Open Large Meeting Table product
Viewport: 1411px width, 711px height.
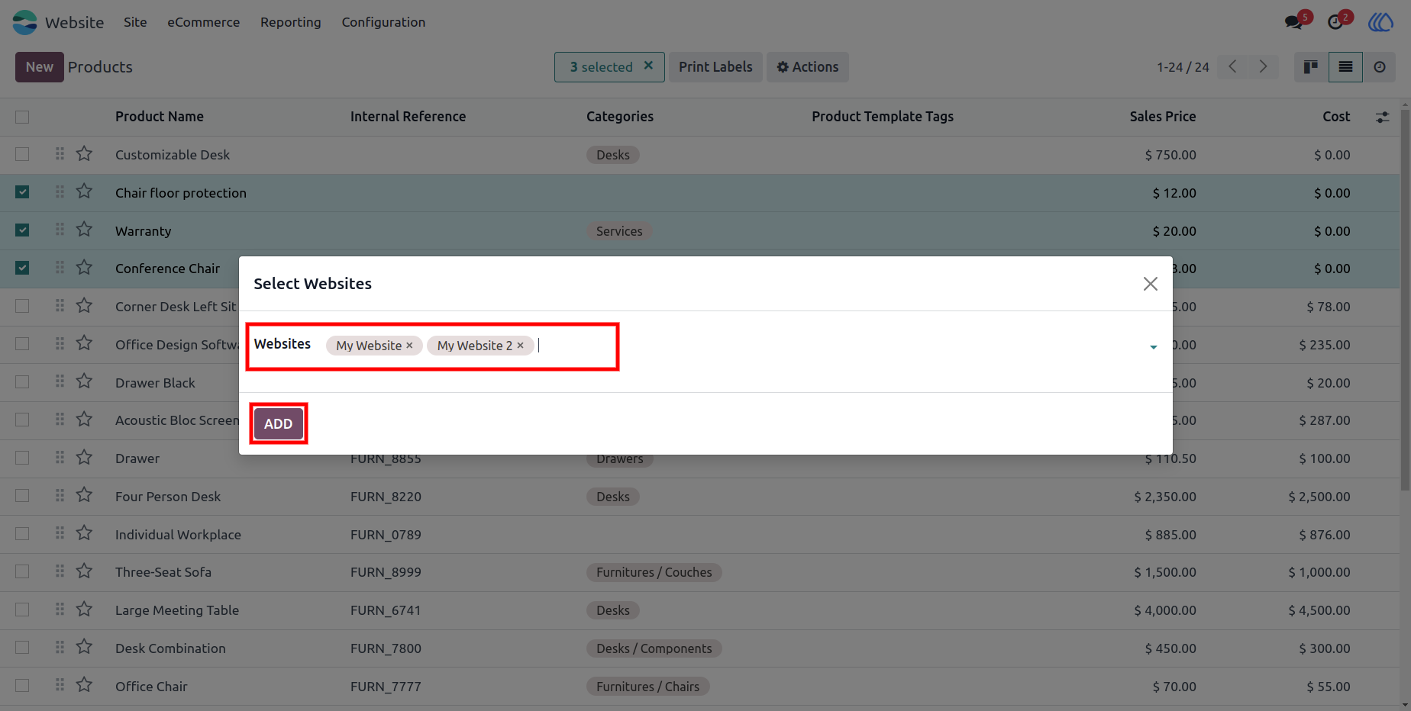tap(177, 610)
